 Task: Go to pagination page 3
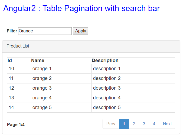tap(144, 124)
